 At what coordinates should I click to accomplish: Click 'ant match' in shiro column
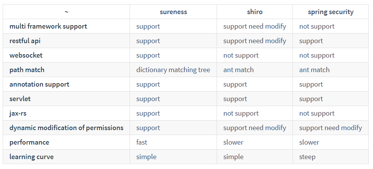(x=238, y=70)
